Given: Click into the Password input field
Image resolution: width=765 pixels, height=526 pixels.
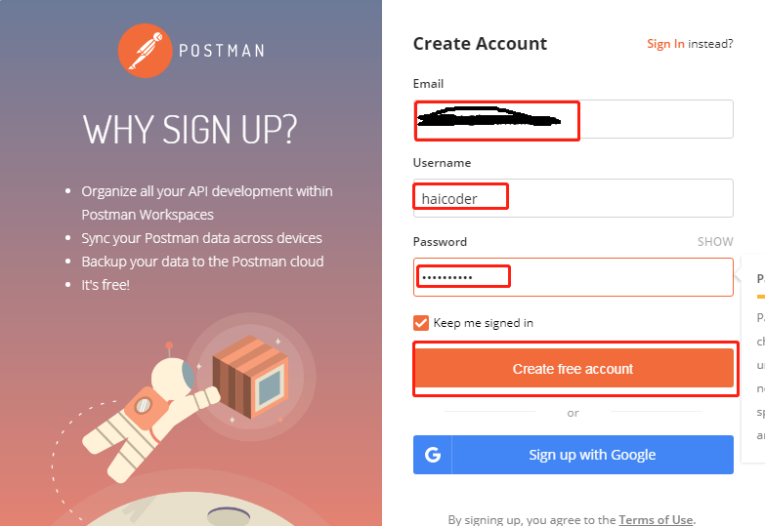Looking at the screenshot, I should coord(574,277).
